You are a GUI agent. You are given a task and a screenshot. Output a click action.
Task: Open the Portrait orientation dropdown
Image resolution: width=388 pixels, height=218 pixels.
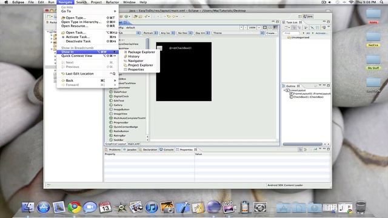[150, 33]
